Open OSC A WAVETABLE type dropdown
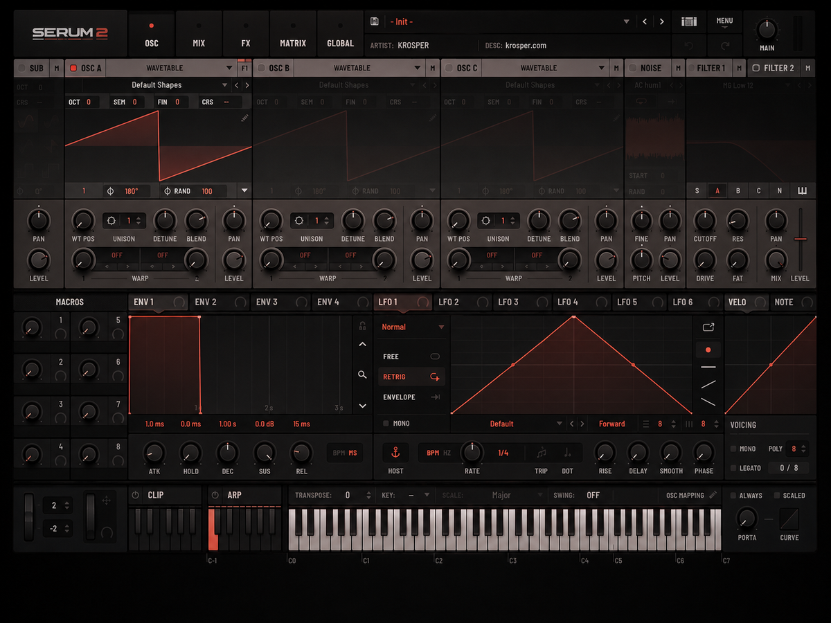The height and width of the screenshot is (623, 831). [229, 68]
